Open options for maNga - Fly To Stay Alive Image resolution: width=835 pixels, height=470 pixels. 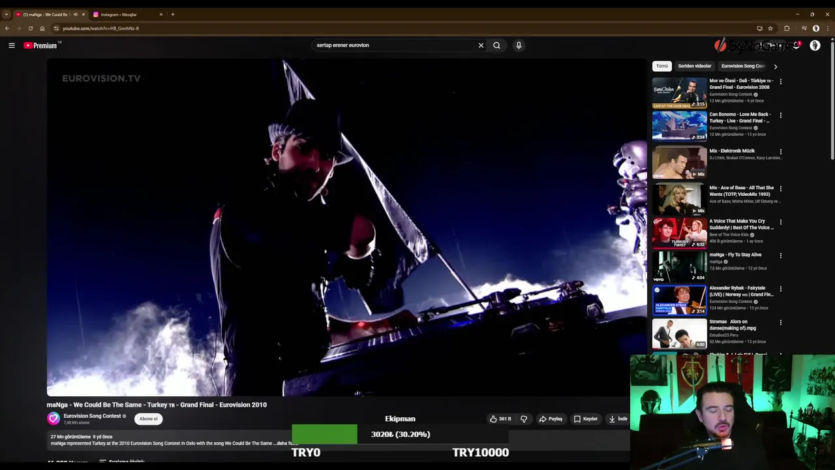(780, 255)
